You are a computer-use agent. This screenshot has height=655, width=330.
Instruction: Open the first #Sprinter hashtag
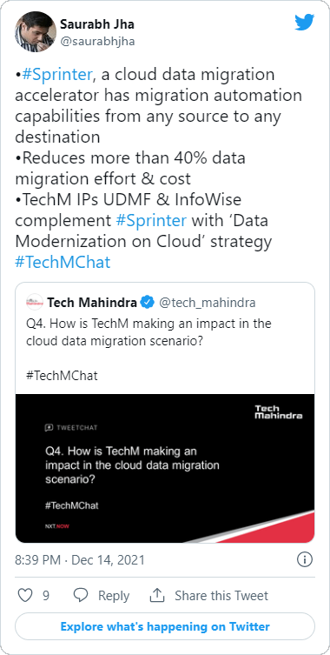(56, 74)
